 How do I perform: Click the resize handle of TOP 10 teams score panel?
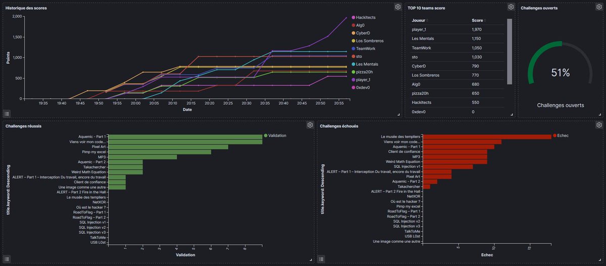512,115
